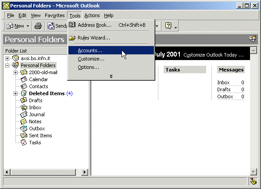Image resolution: width=261 pixels, height=189 pixels.
Task: Click the Drafts folder icon
Action: [24, 100]
